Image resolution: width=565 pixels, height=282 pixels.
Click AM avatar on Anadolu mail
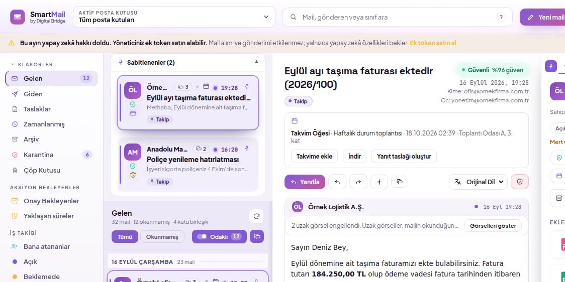133,152
